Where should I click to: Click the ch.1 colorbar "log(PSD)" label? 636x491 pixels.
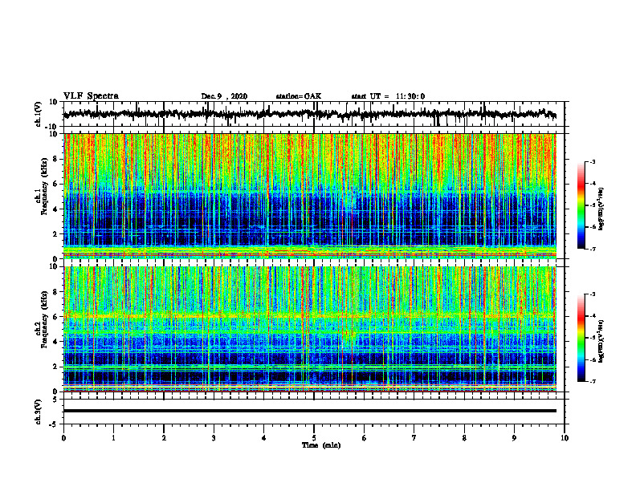(x=601, y=209)
